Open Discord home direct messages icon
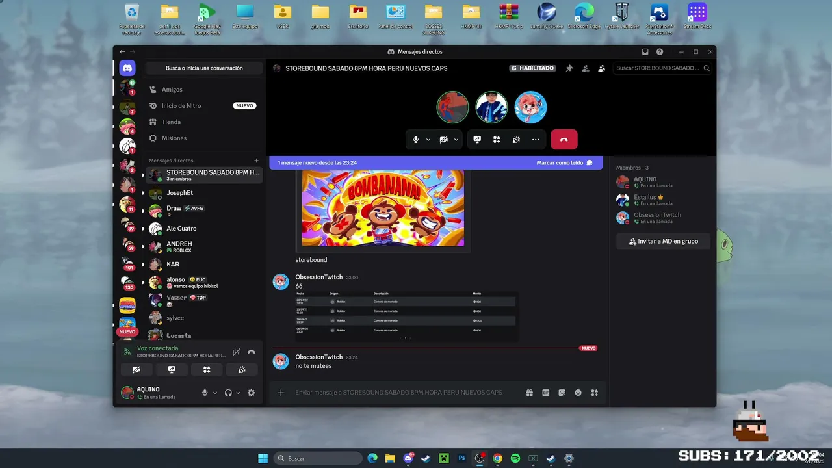This screenshot has height=468, width=832. (127, 68)
